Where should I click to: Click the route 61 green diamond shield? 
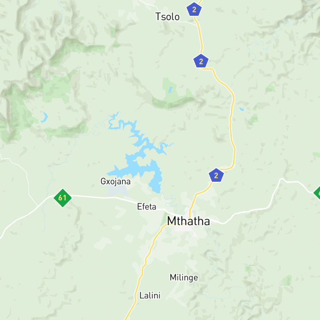(x=62, y=198)
